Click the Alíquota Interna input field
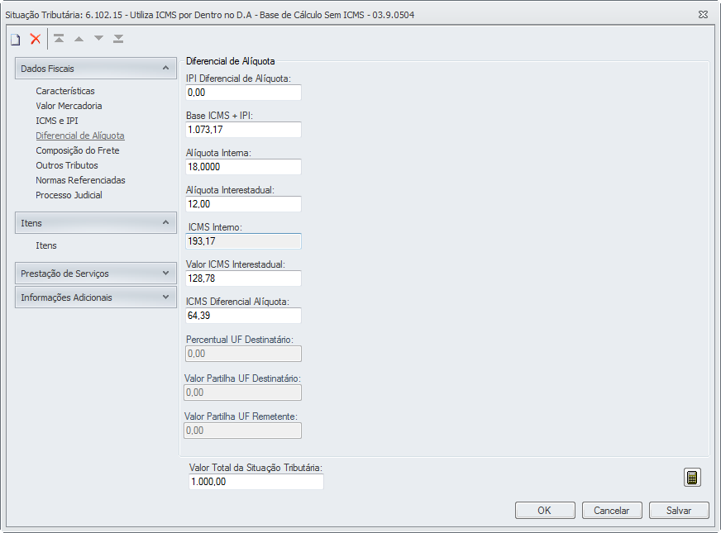Viewport: 721px width, 533px height. point(243,167)
